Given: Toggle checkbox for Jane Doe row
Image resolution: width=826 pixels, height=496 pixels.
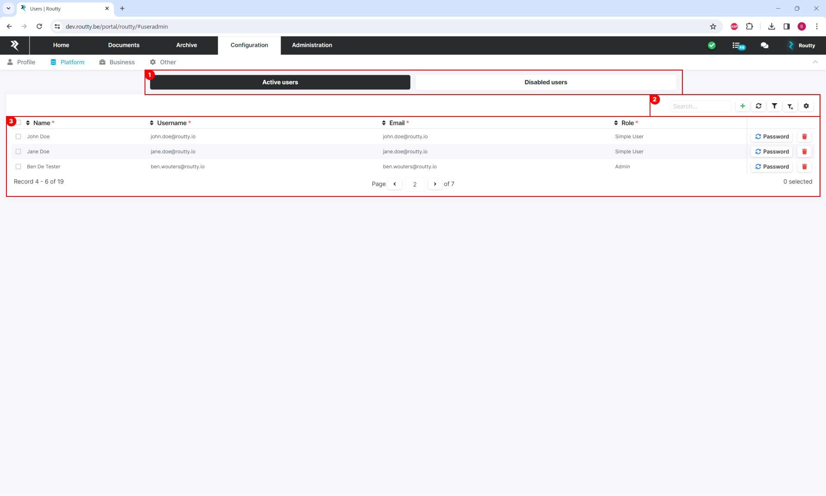Looking at the screenshot, I should click(18, 152).
